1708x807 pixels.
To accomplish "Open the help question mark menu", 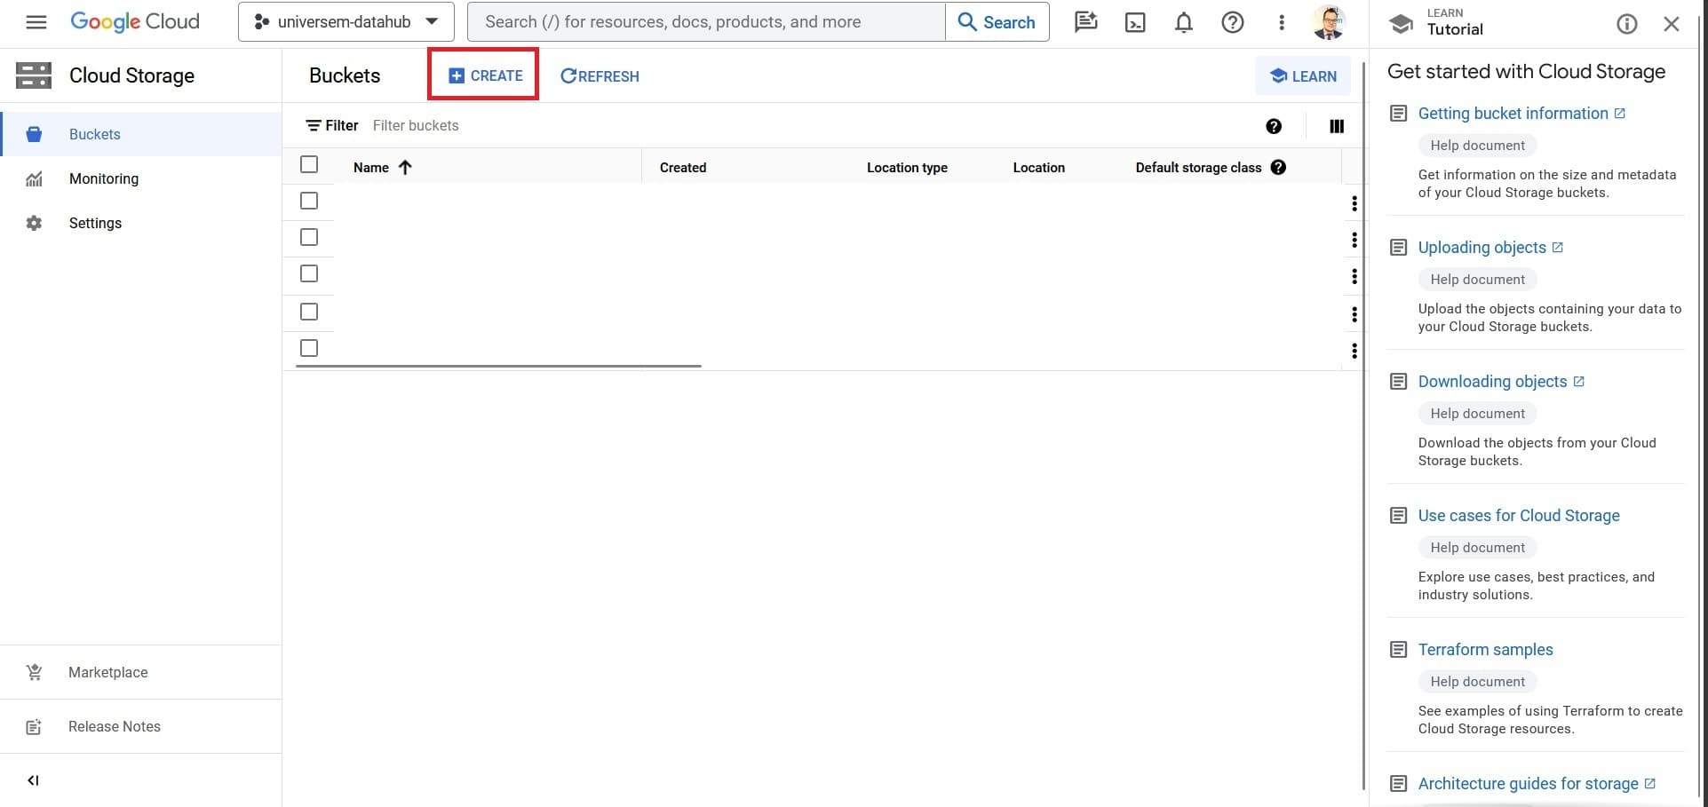I will tap(1232, 22).
